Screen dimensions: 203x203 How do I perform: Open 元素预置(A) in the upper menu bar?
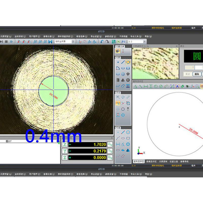pyautogui.click(x=6, y=37)
